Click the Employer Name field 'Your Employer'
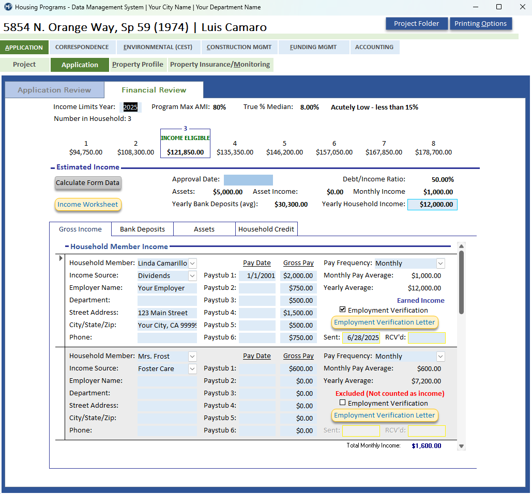 pos(168,288)
